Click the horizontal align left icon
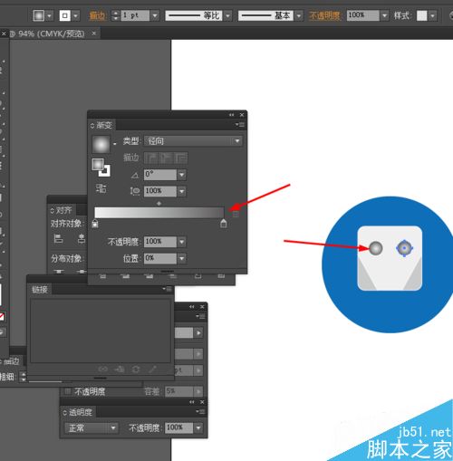 pyautogui.click(x=58, y=238)
